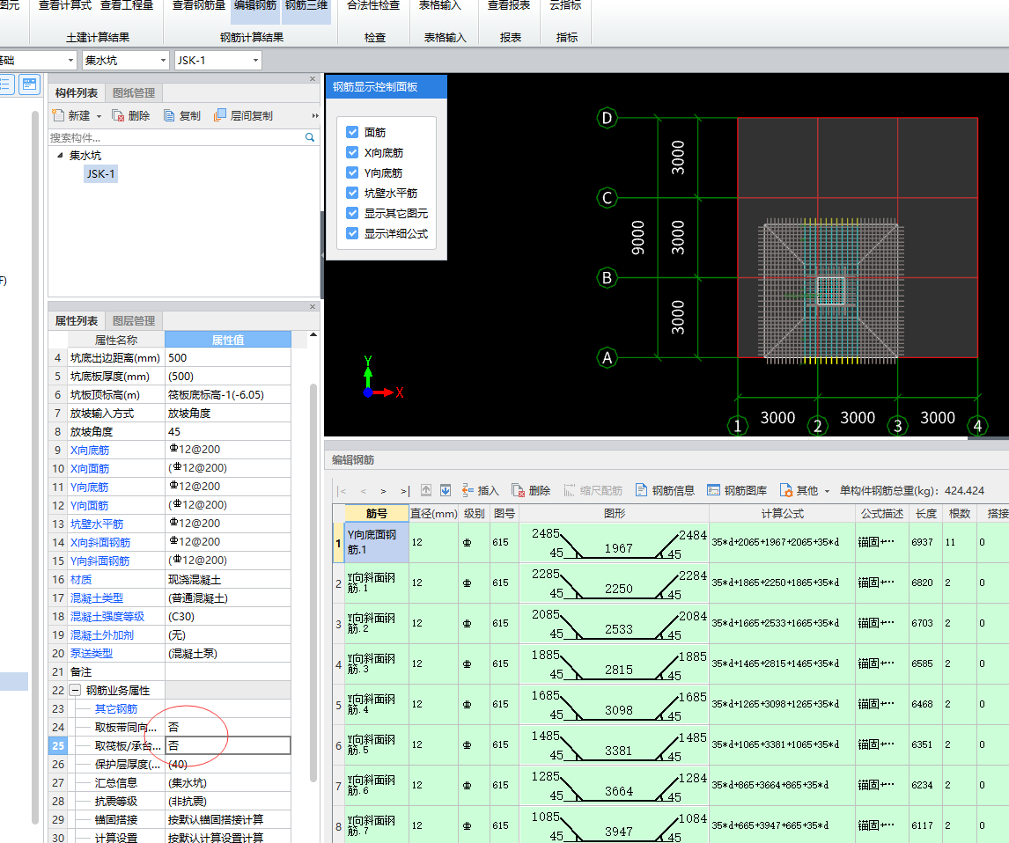Click the 缩尺配筋 toolbar item
Screen dimensions: 1009x843
593,490
